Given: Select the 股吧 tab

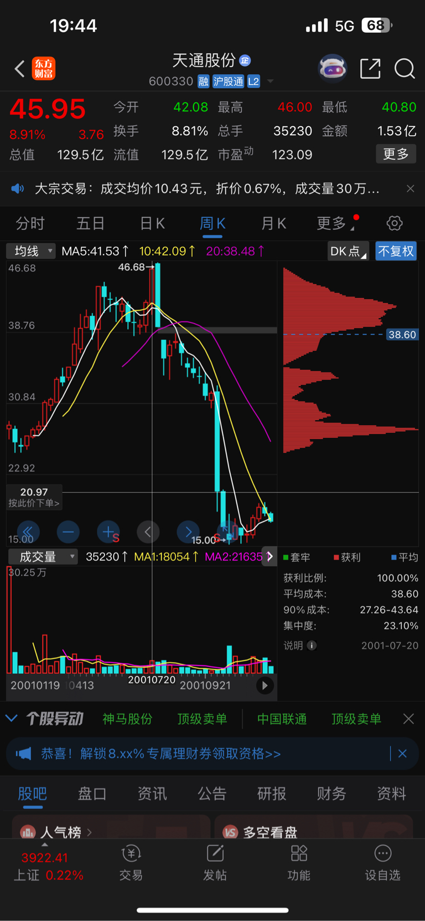Looking at the screenshot, I should click(33, 794).
